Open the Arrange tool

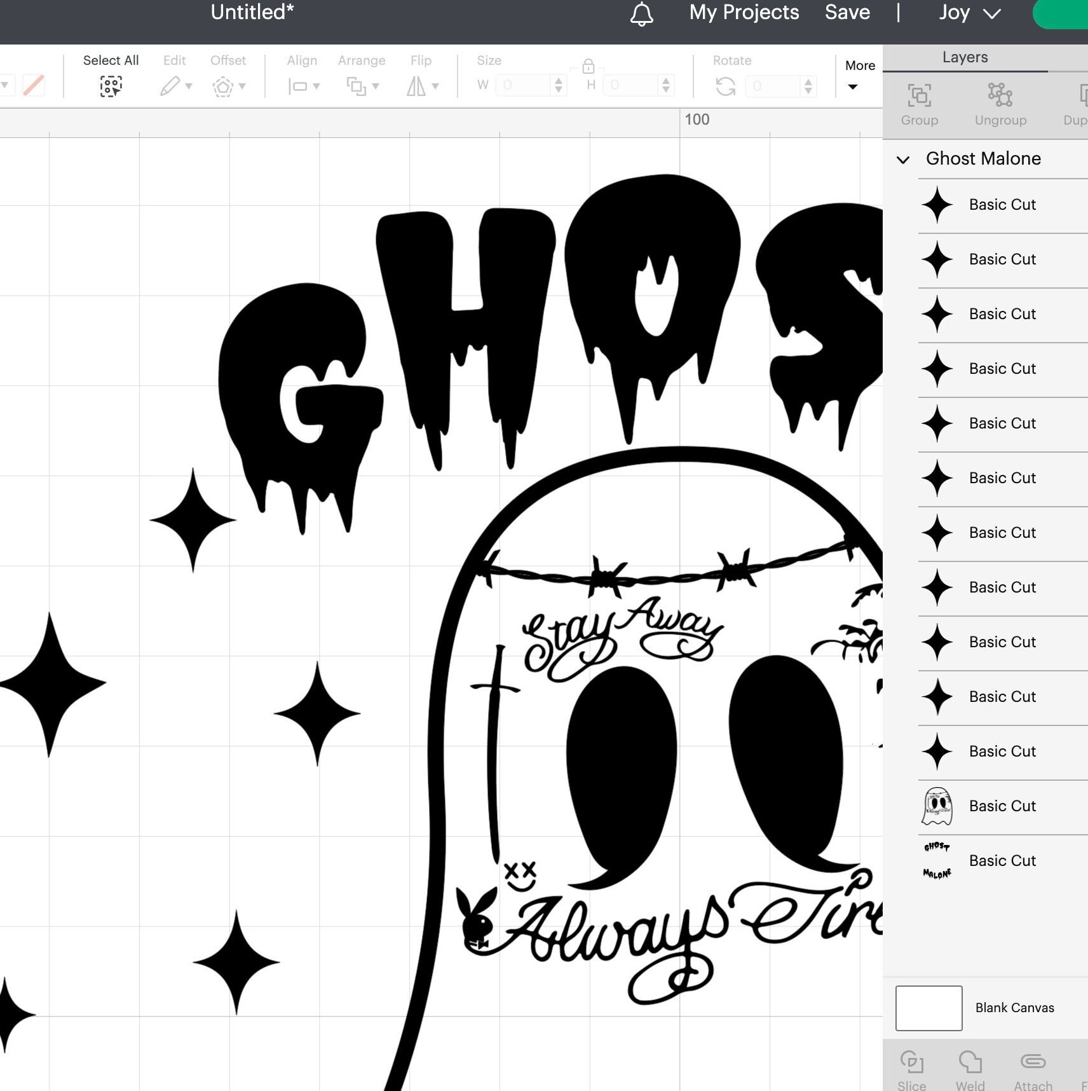point(356,86)
